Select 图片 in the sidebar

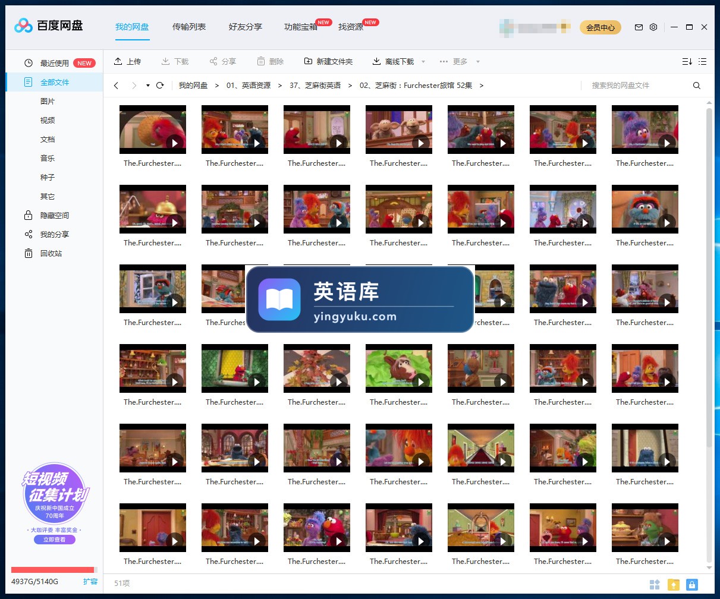(x=48, y=101)
